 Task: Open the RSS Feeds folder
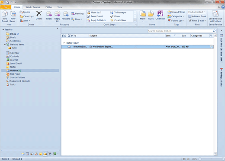13,74
